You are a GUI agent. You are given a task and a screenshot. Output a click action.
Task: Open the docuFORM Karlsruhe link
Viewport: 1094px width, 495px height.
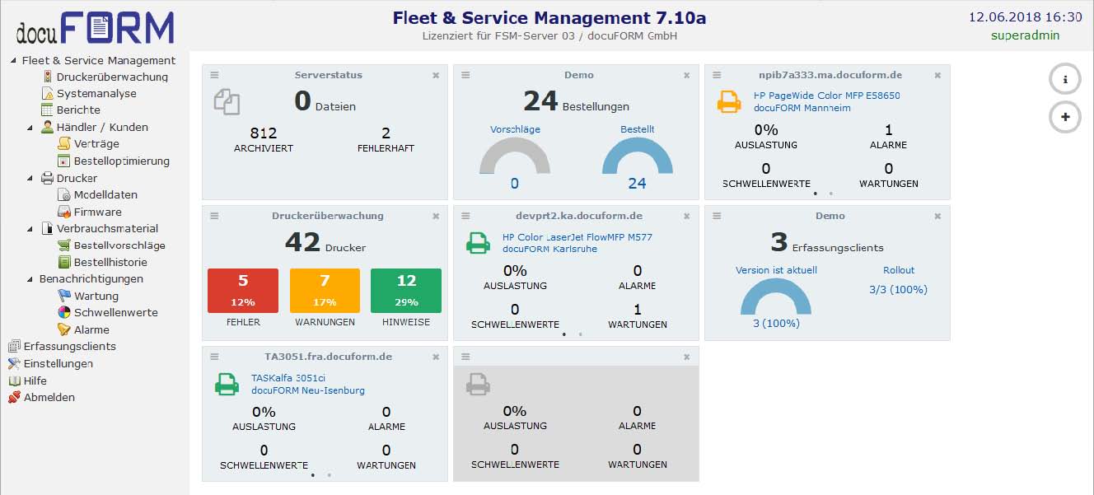click(x=550, y=249)
